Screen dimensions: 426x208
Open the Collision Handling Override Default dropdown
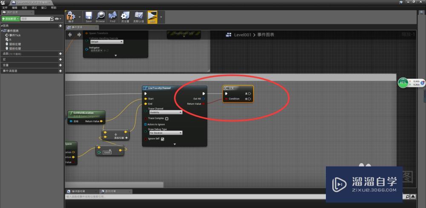(x=106, y=42)
